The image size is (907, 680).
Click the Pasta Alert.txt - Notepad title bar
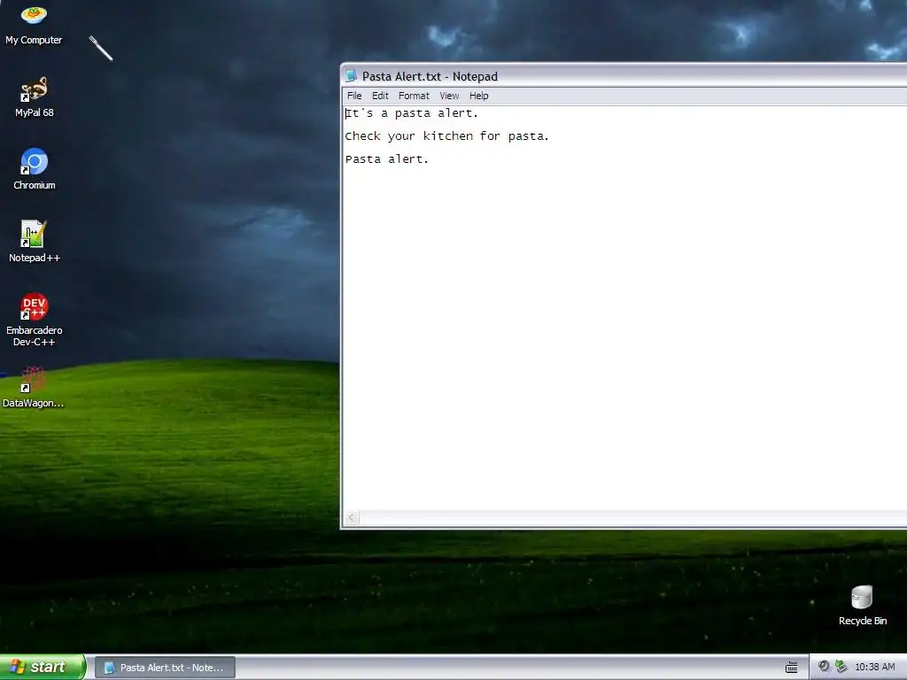(x=624, y=76)
